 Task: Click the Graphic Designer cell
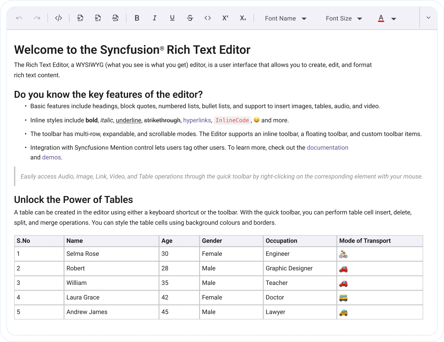point(300,268)
